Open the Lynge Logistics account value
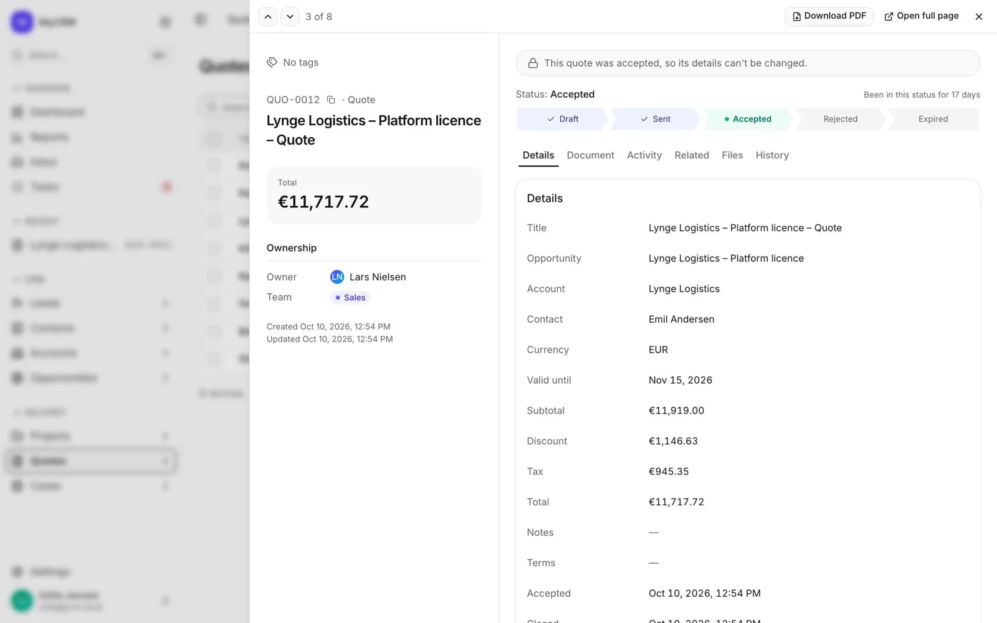 (x=684, y=289)
